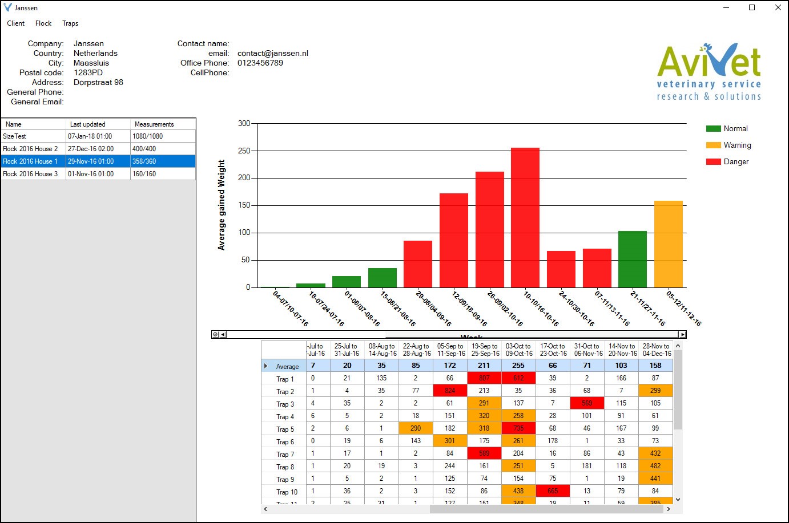
Task: Click the Janssen app icon in title bar
Action: pyautogui.click(x=7, y=7)
